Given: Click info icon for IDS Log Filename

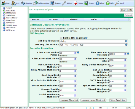Looking at the screenshot, I should coord(126,41).
